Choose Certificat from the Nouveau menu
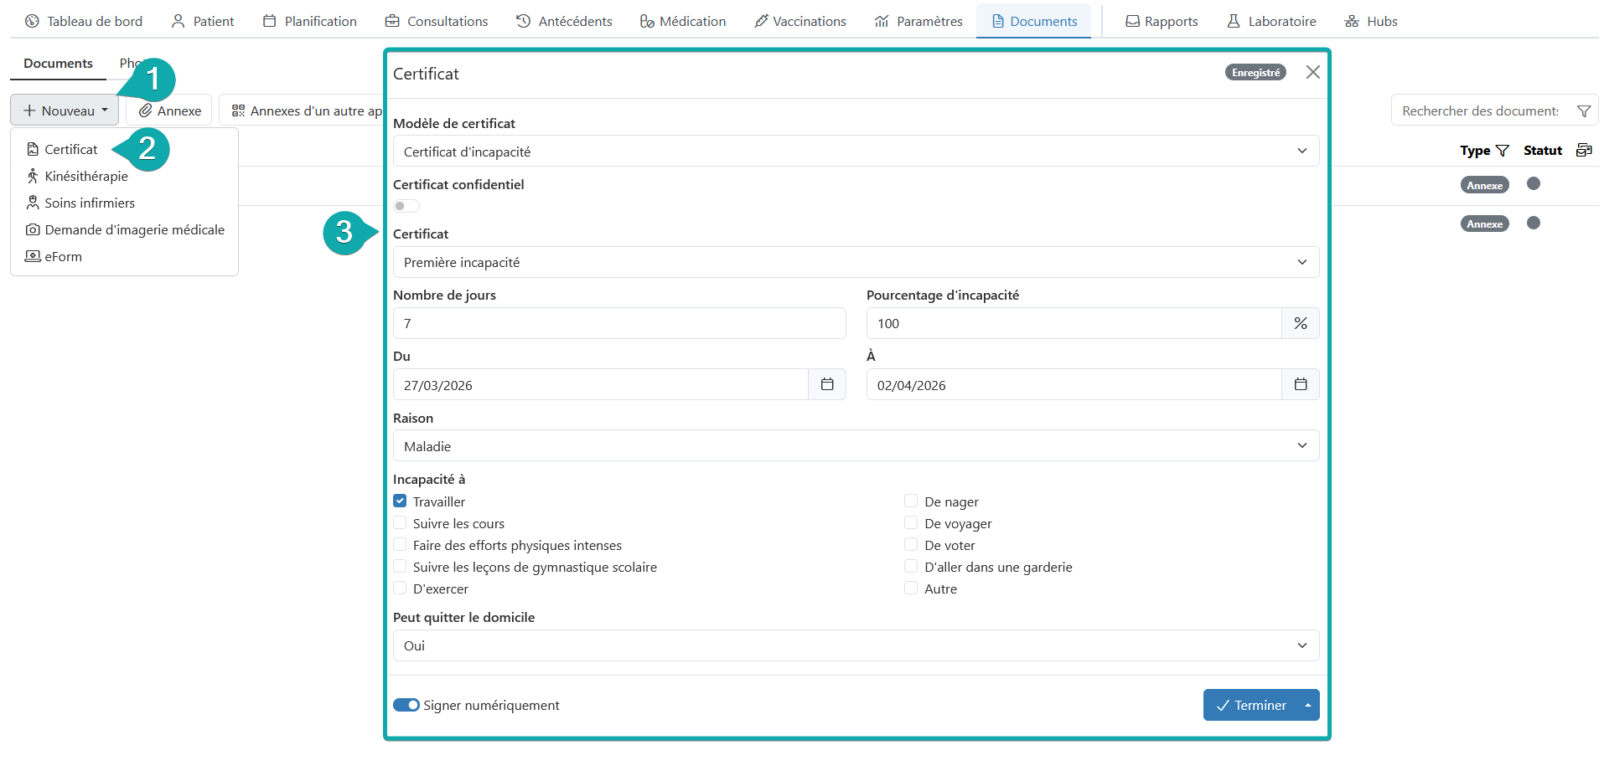1604x771 pixels. pos(63,149)
